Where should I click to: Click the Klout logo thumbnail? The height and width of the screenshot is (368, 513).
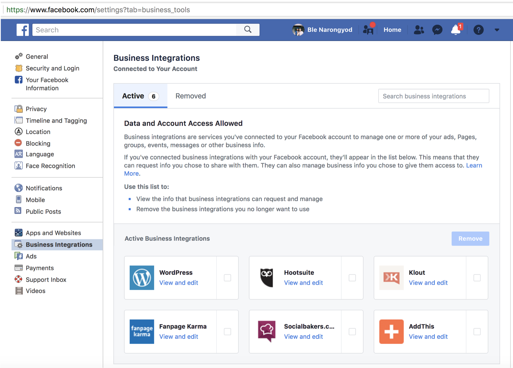[x=391, y=278]
